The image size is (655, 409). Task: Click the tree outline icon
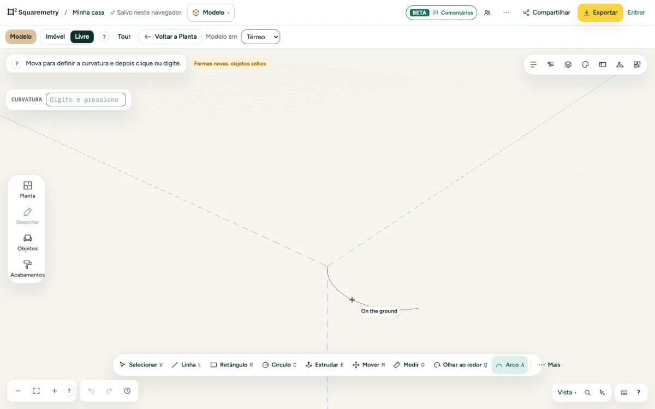click(x=551, y=64)
